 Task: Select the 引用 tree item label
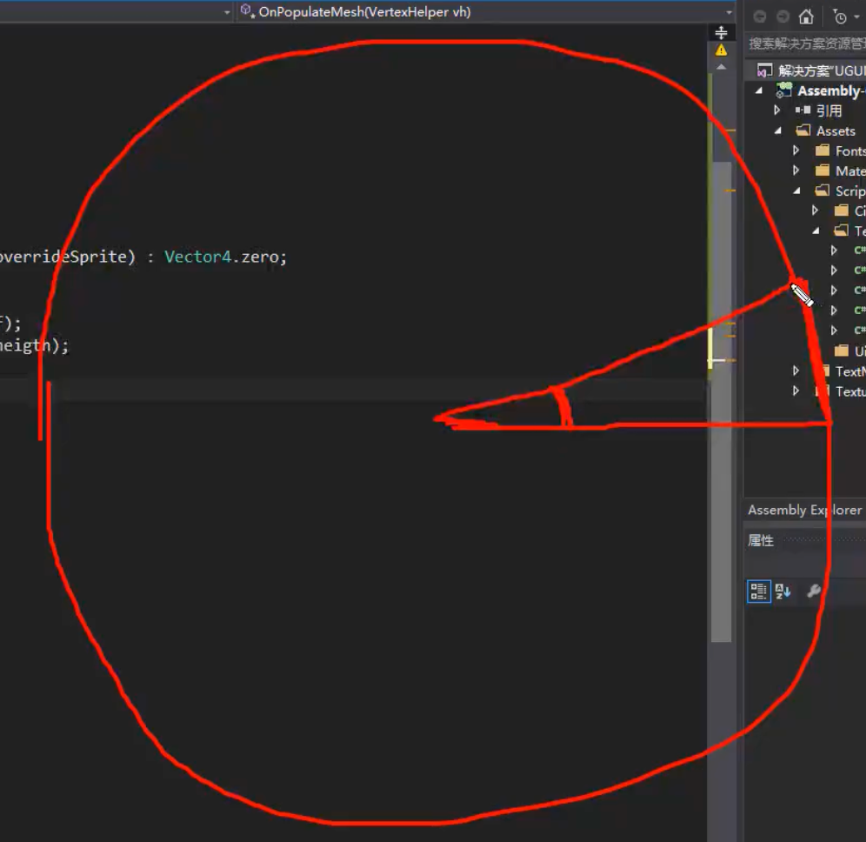tap(829, 111)
